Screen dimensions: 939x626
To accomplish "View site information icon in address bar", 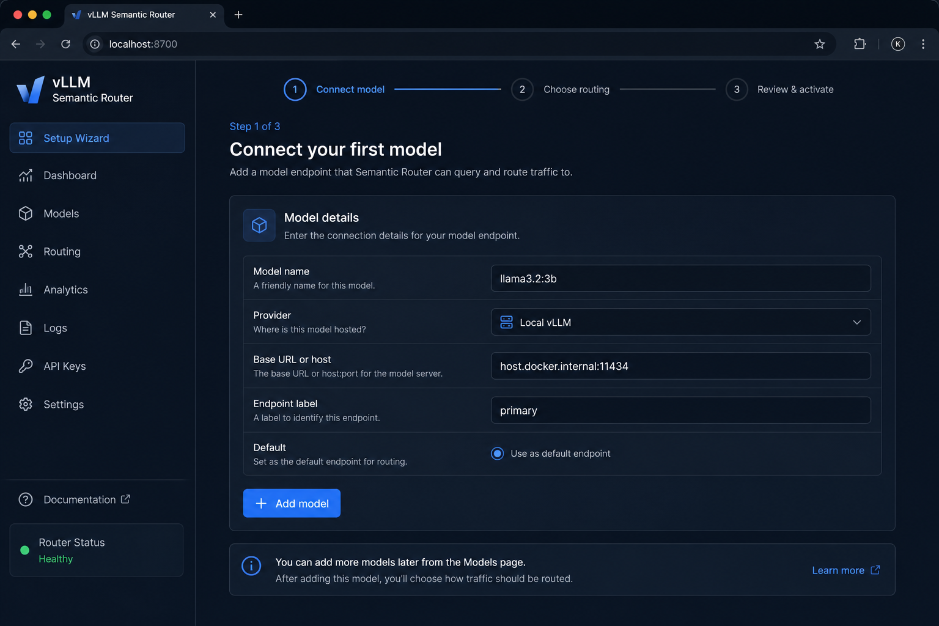I will (x=95, y=44).
